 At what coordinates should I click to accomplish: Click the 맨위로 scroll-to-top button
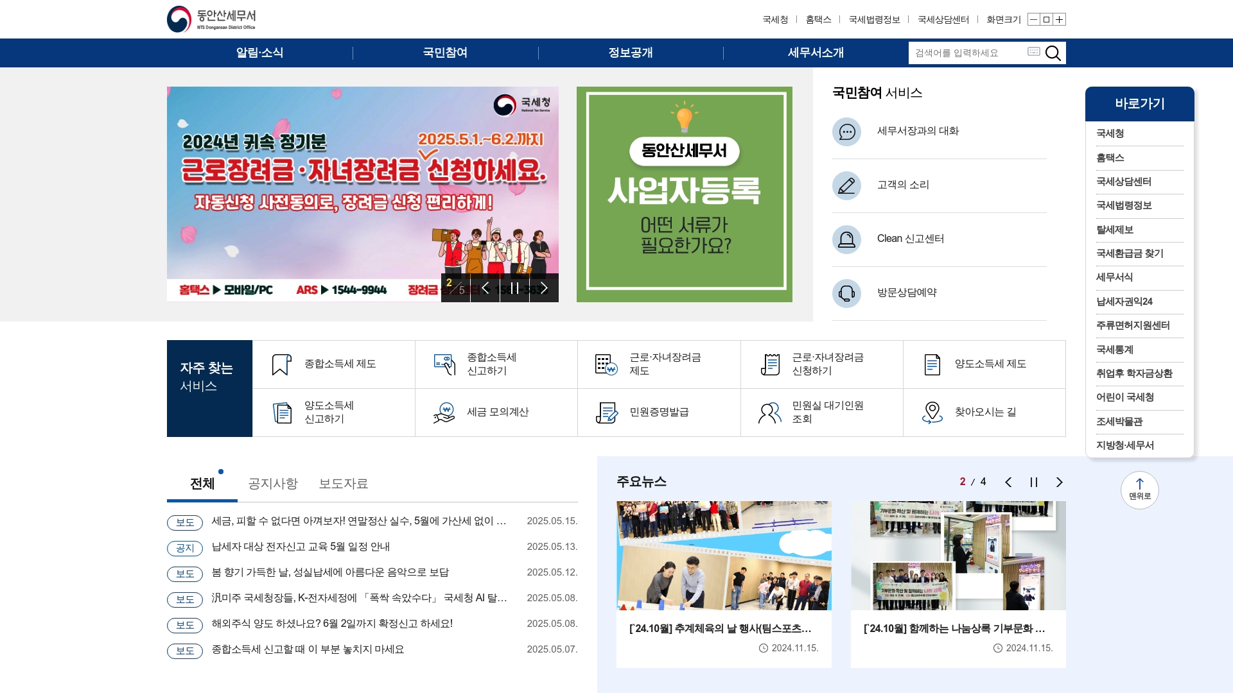point(1139,490)
